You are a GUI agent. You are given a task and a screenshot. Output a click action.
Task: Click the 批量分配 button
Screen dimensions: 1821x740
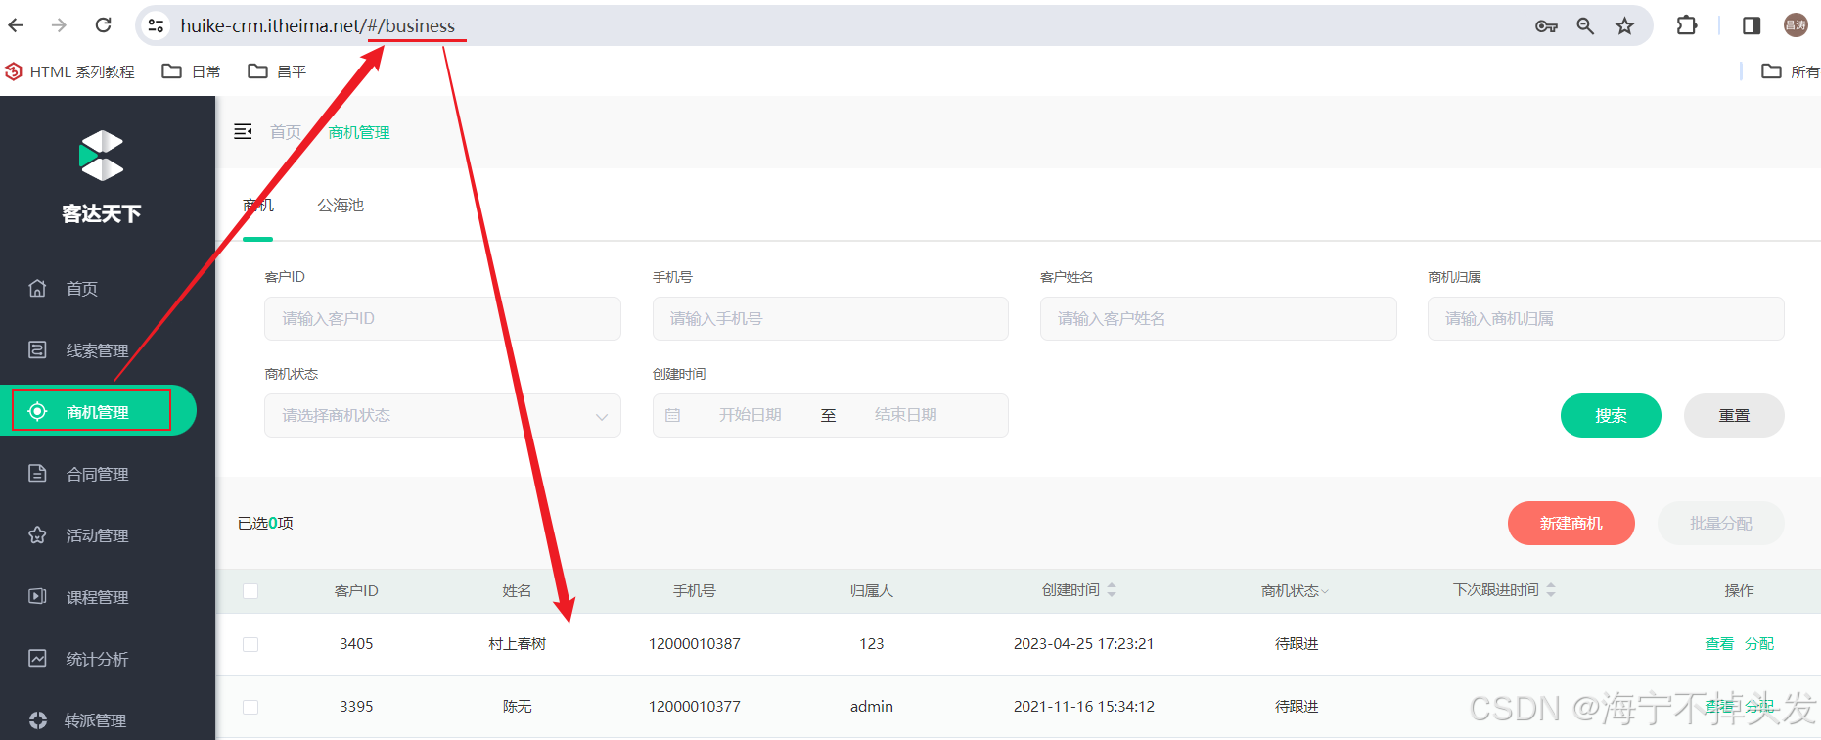point(1721,523)
